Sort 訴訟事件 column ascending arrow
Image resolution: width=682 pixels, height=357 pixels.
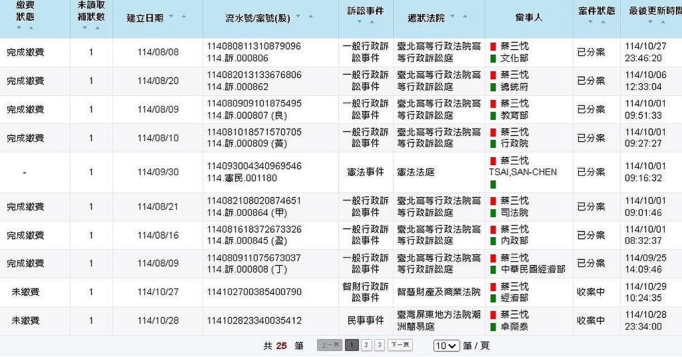coord(372,22)
